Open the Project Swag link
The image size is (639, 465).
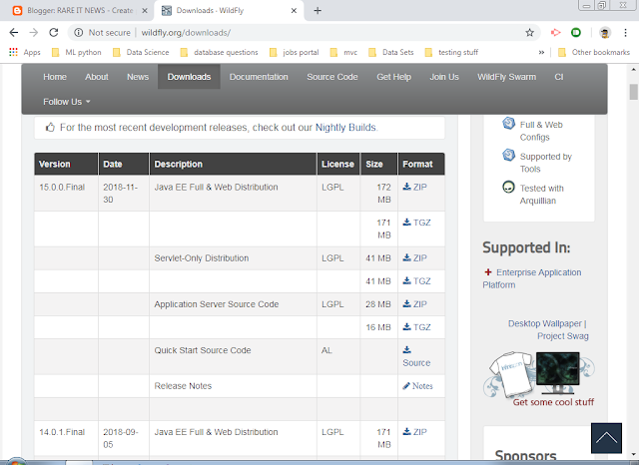[x=563, y=336]
